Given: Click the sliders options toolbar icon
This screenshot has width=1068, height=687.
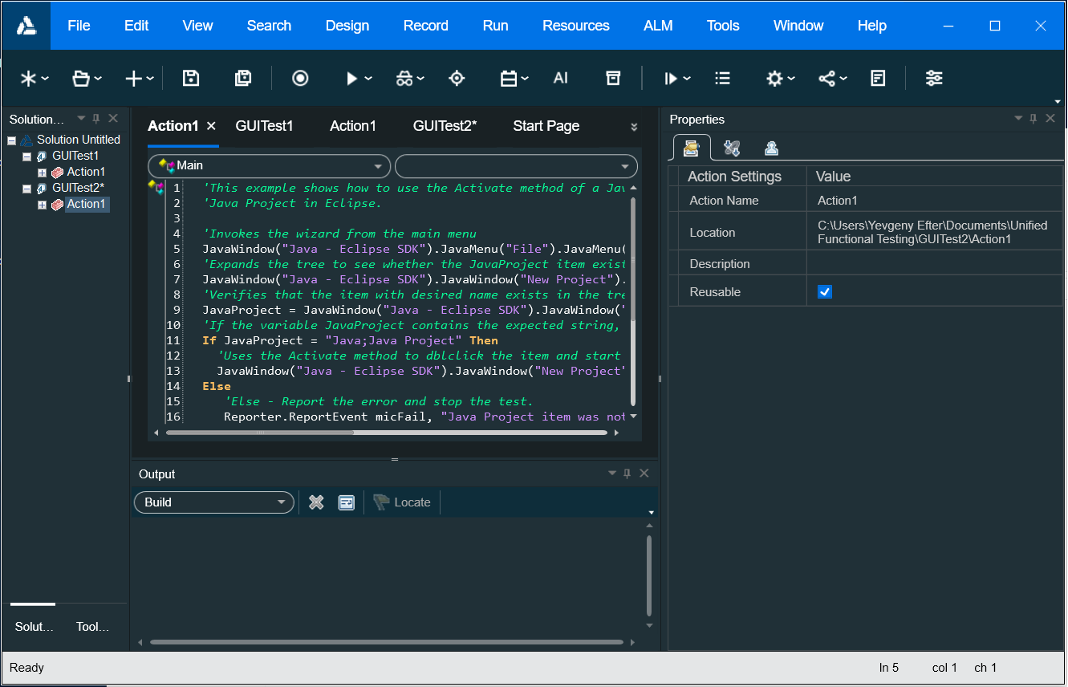Looking at the screenshot, I should (x=934, y=78).
